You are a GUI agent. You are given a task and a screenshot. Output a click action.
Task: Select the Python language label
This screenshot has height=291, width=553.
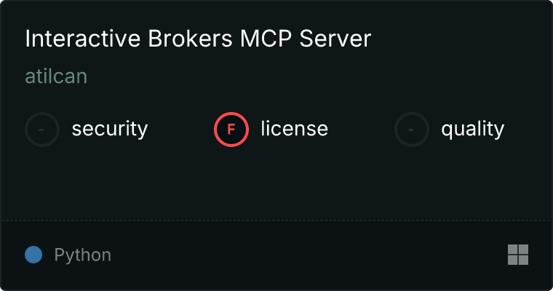[x=82, y=255]
